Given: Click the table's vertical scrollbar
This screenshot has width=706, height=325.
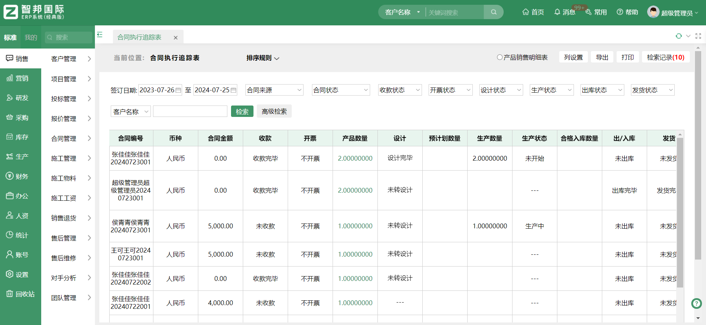Looking at the screenshot, I should pos(680,213).
